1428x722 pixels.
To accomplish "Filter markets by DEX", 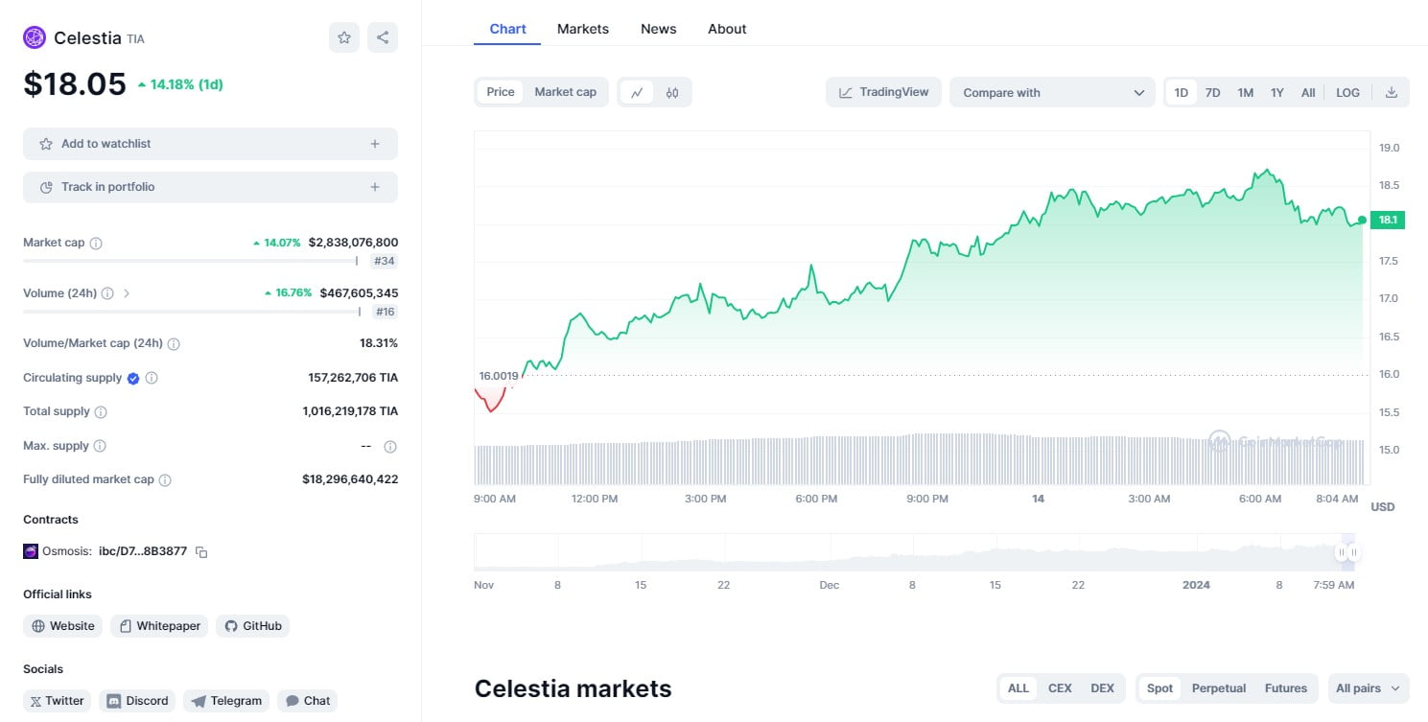I will (x=1103, y=688).
